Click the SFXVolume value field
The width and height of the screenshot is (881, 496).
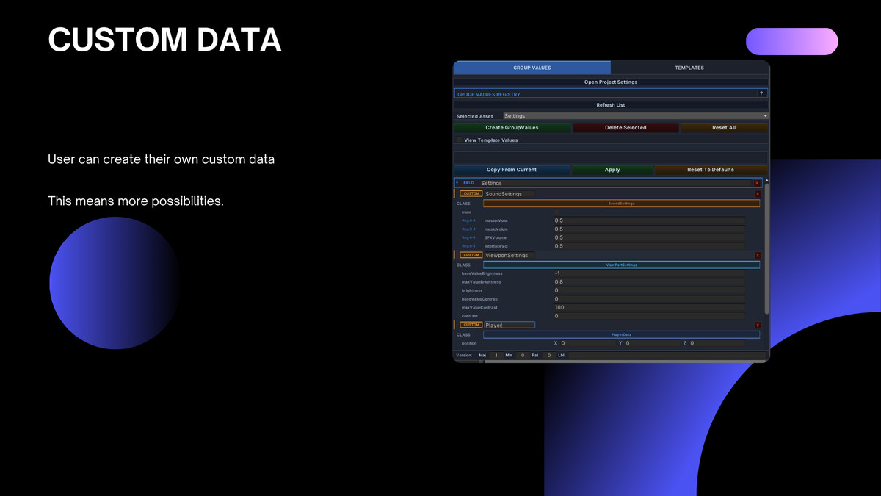pos(650,237)
